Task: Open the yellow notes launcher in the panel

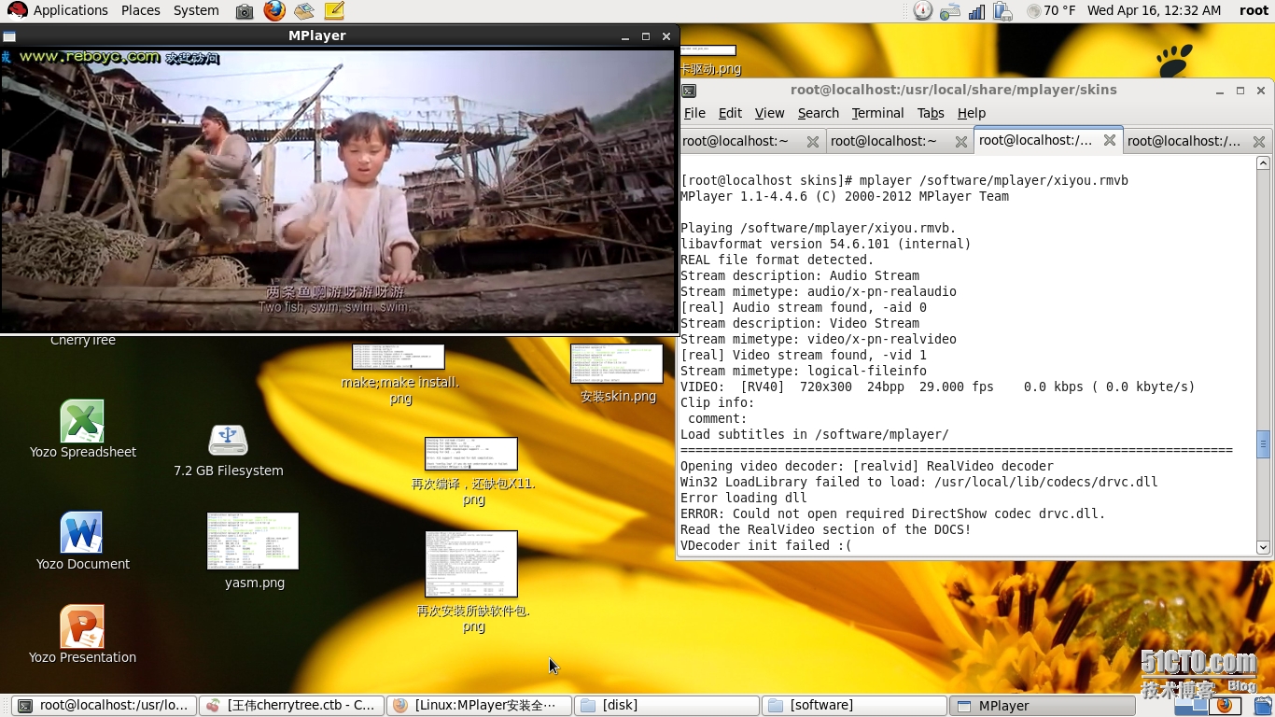Action: click(334, 10)
